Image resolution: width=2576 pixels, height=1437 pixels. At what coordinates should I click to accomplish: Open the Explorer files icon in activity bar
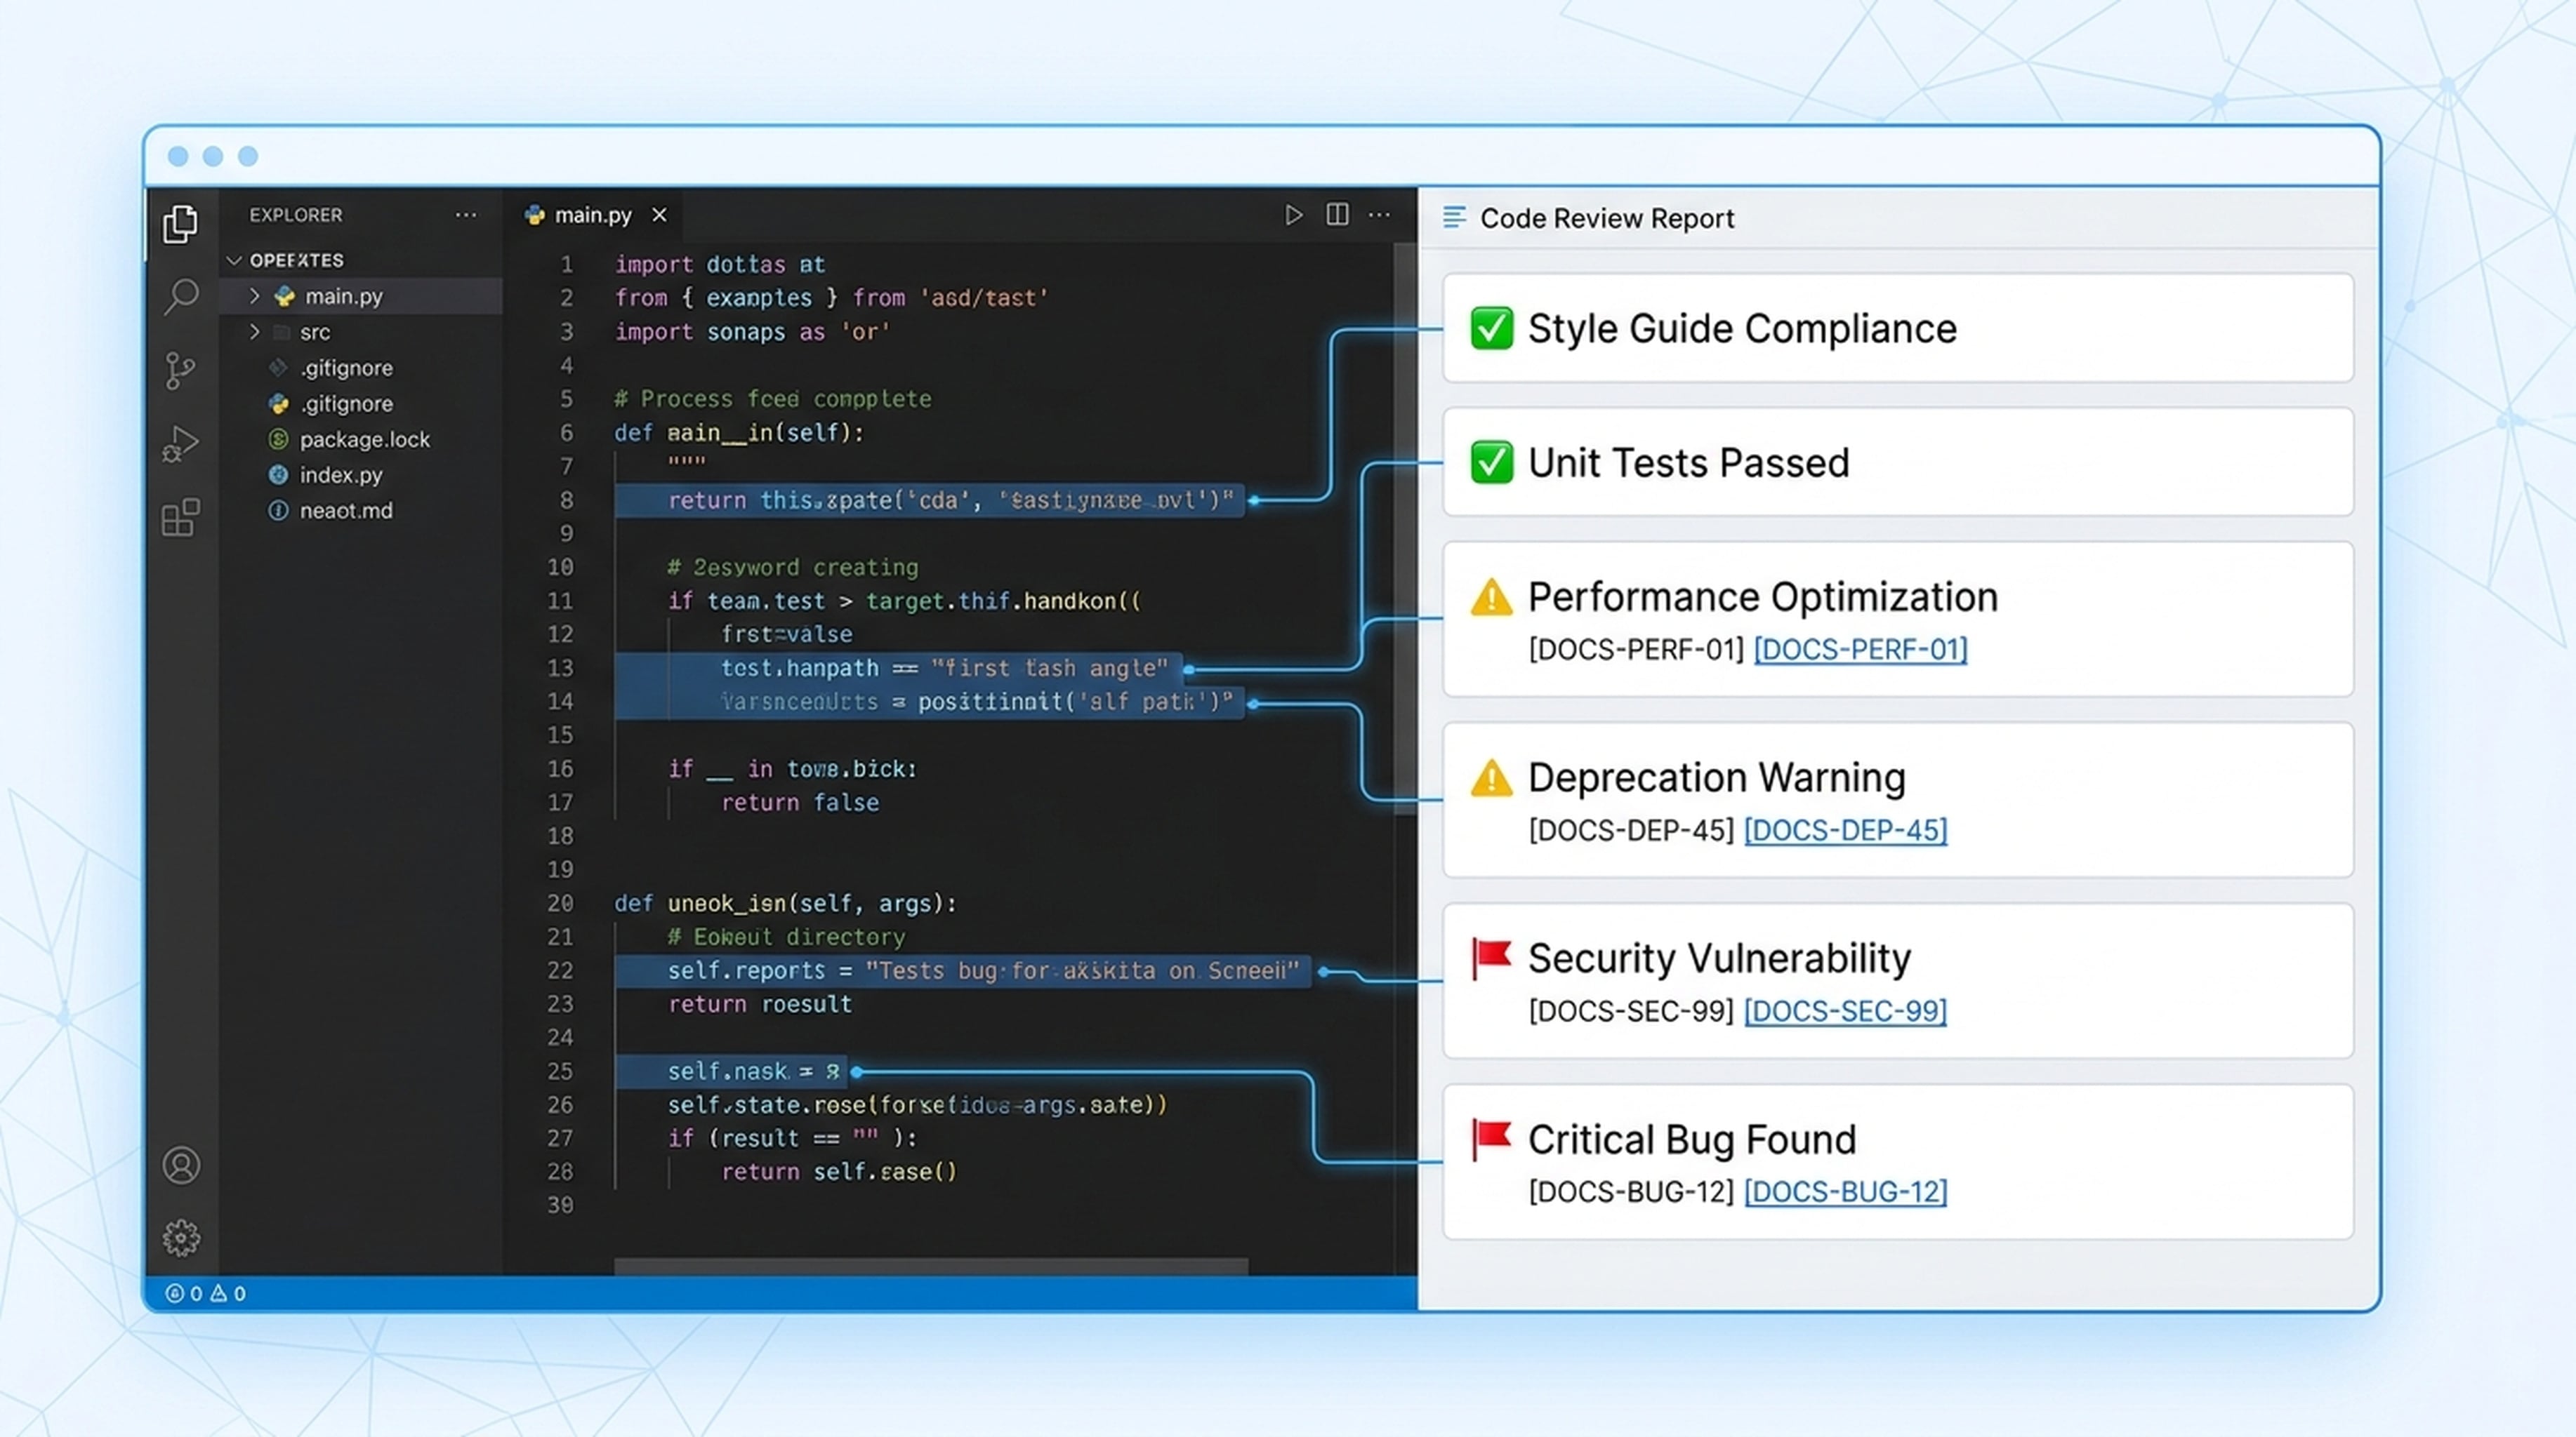pos(181,224)
